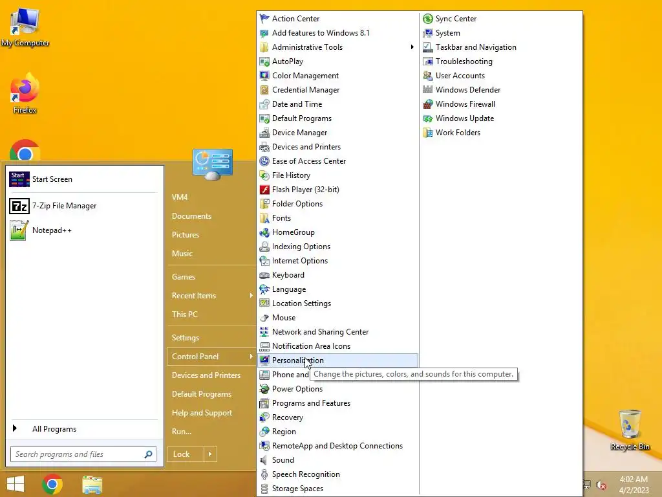Click the Ease of Access Center icon
Screen dimensions: 662x497
[x=264, y=161]
